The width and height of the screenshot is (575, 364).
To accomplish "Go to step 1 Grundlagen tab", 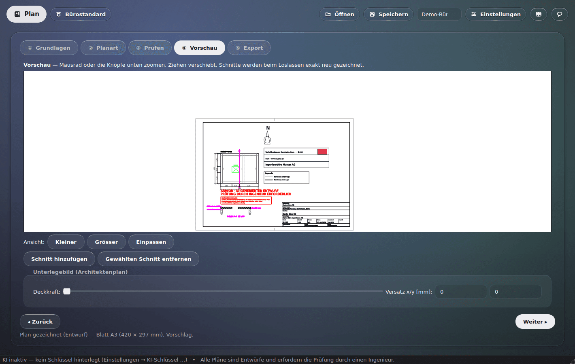I will 49,48.
